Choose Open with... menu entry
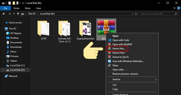 [119, 70]
